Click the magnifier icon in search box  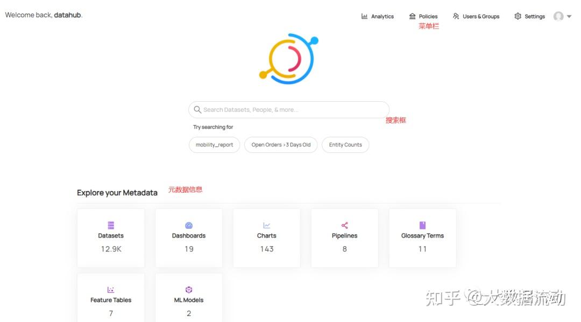click(197, 110)
